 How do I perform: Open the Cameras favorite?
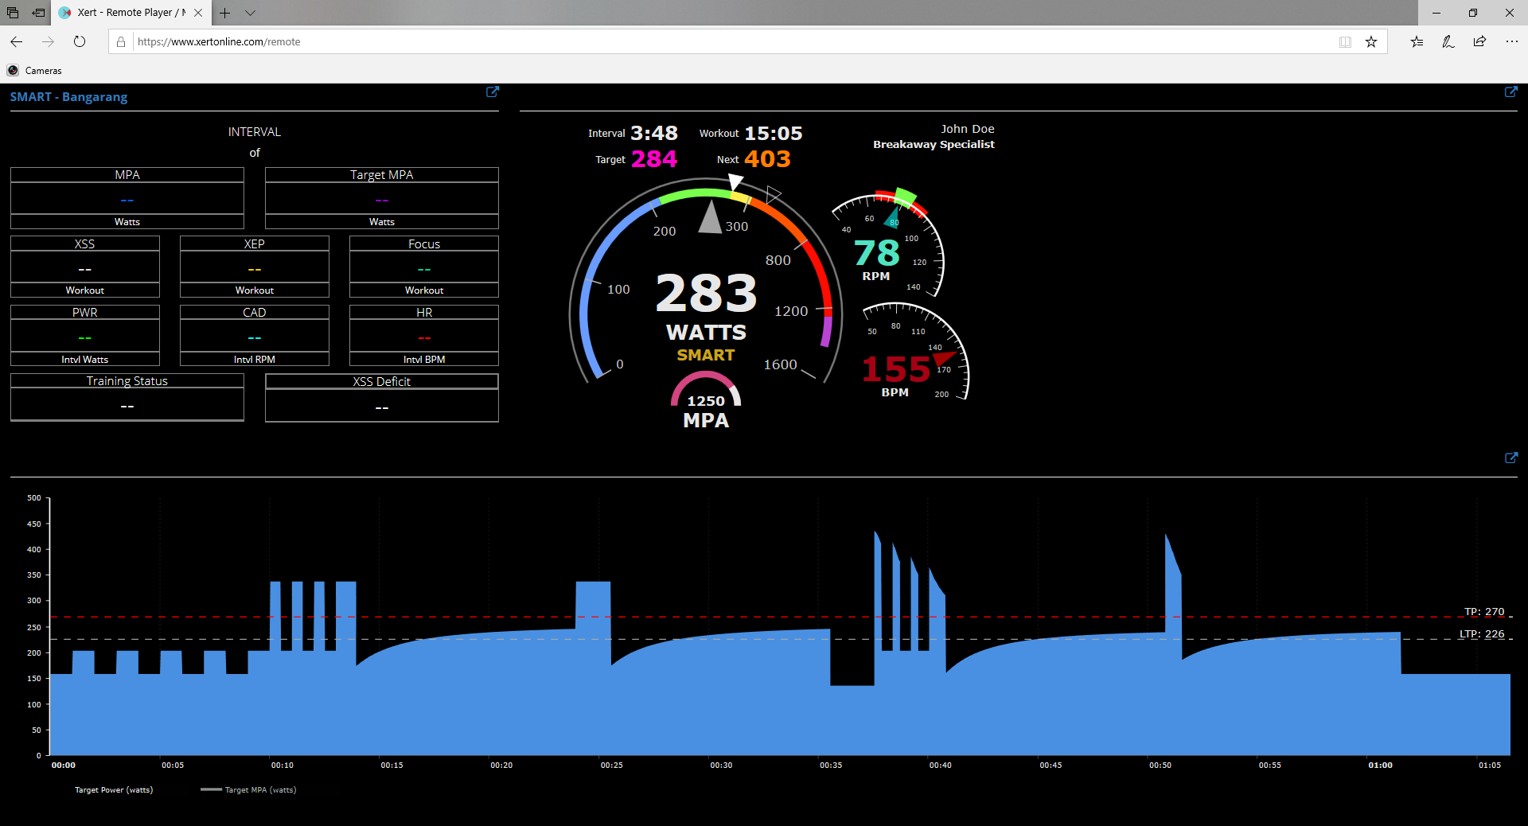(34, 71)
